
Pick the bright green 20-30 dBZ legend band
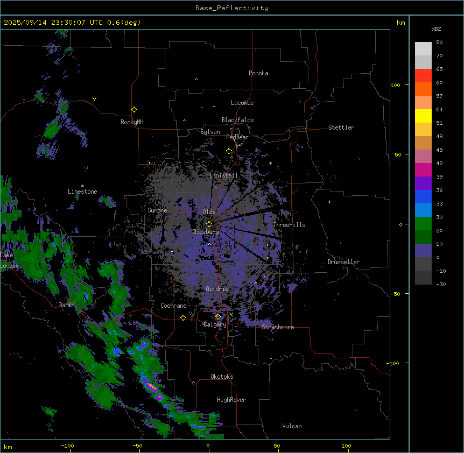click(x=423, y=224)
